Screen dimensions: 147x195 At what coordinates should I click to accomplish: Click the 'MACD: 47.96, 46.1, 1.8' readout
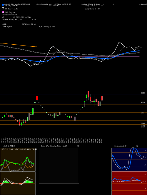click(12, 19)
